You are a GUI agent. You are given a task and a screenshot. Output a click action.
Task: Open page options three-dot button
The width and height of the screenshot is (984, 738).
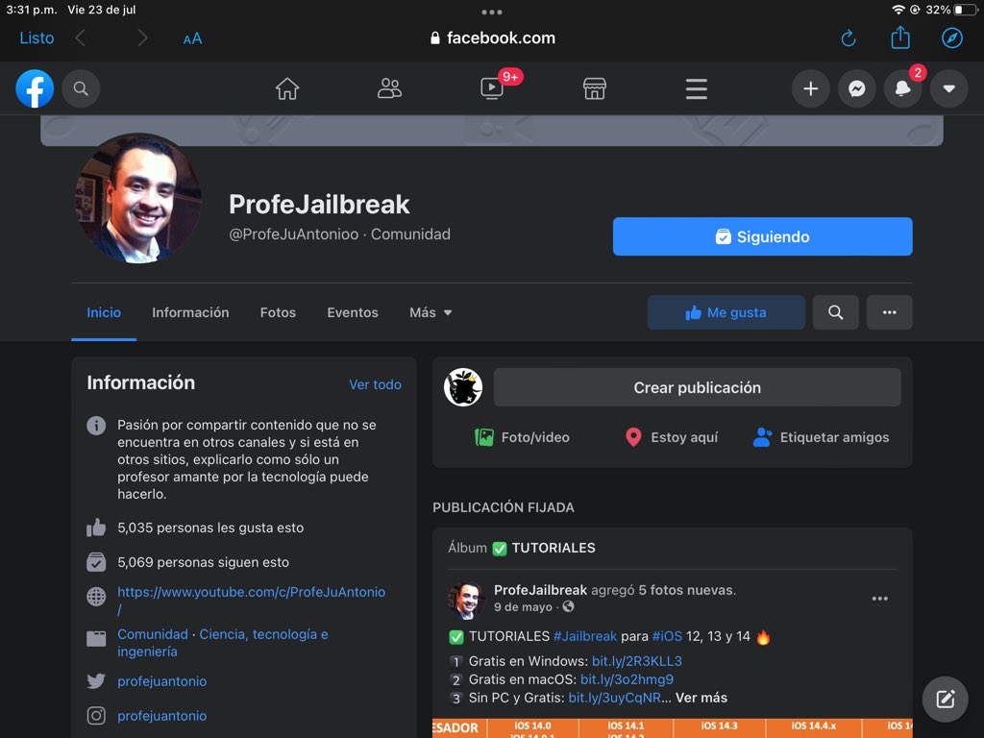[x=889, y=312]
